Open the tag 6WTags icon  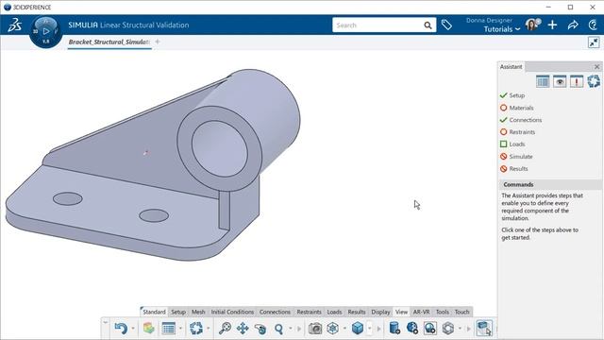(446, 25)
